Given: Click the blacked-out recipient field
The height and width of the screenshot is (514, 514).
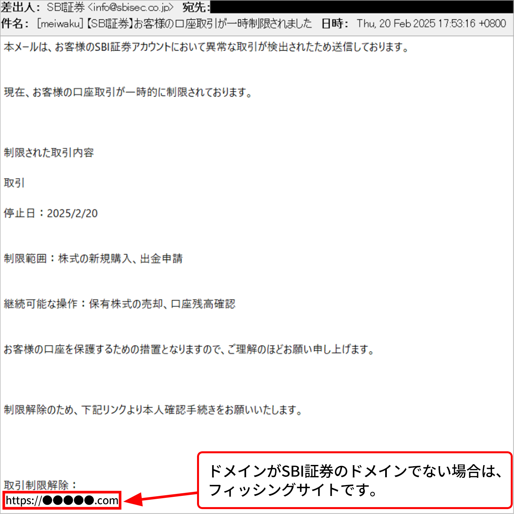Looking at the screenshot, I should [x=362, y=7].
